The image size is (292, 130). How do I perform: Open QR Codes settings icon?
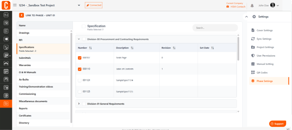pyautogui.click(x=253, y=72)
